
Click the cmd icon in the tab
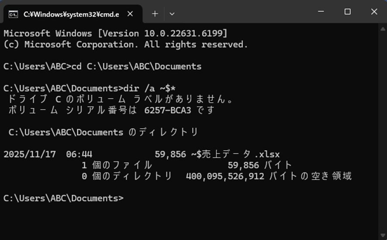[14, 14]
